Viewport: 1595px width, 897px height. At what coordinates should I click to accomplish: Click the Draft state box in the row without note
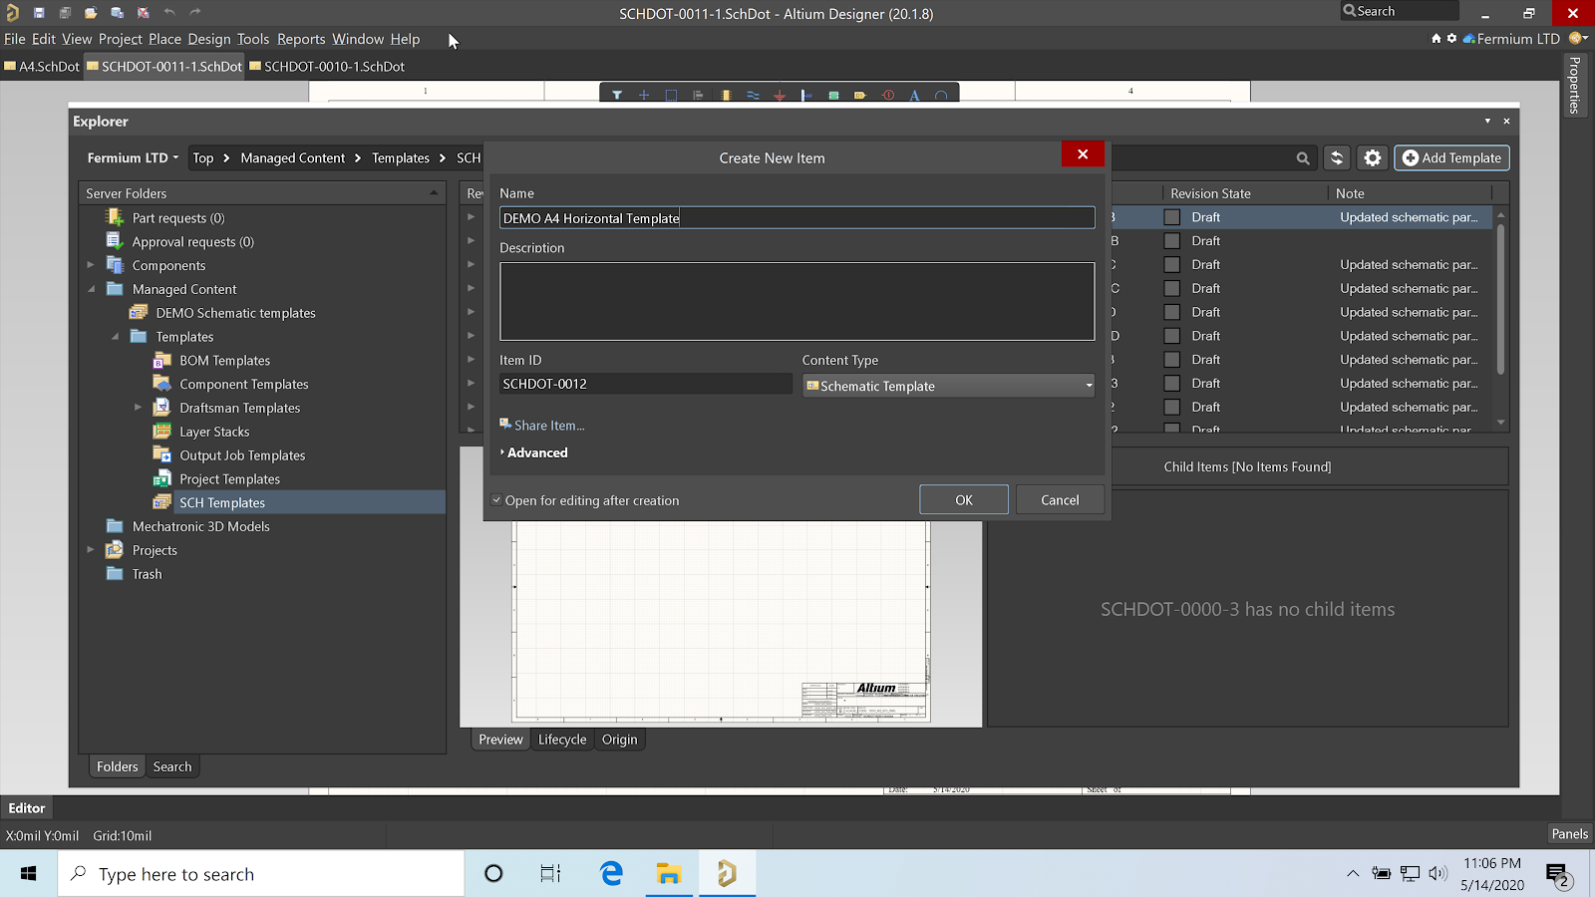(1172, 241)
